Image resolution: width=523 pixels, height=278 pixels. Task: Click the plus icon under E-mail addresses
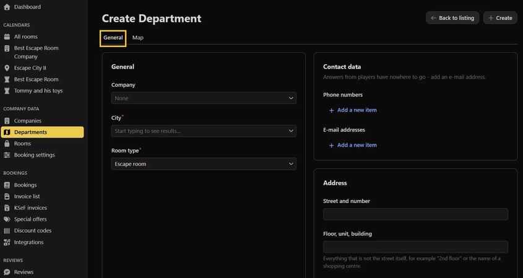coord(331,146)
